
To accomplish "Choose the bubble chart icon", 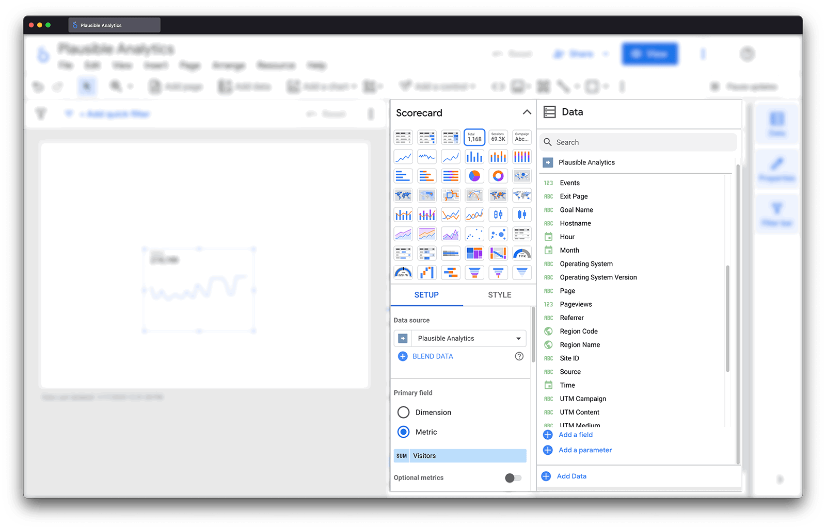I will (498, 234).
